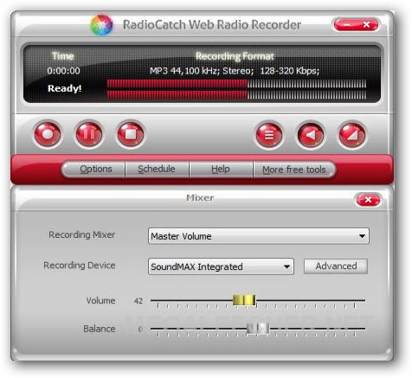Click the gray Balance slider thumb
Viewport: 412px width, 378px height.
[258, 328]
